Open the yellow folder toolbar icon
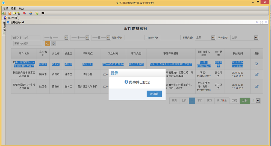Screen dimensions: 271x146 (x=14, y=13)
